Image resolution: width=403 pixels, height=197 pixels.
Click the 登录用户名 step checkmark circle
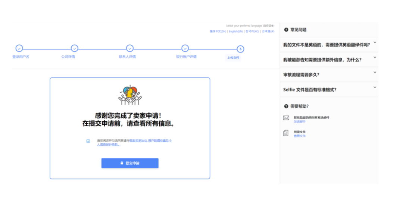tap(19, 48)
